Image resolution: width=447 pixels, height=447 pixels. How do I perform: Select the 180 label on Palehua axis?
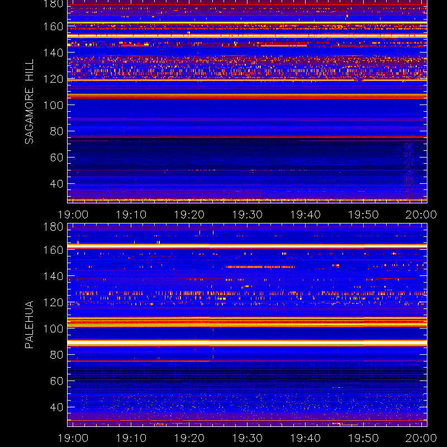click(x=53, y=227)
